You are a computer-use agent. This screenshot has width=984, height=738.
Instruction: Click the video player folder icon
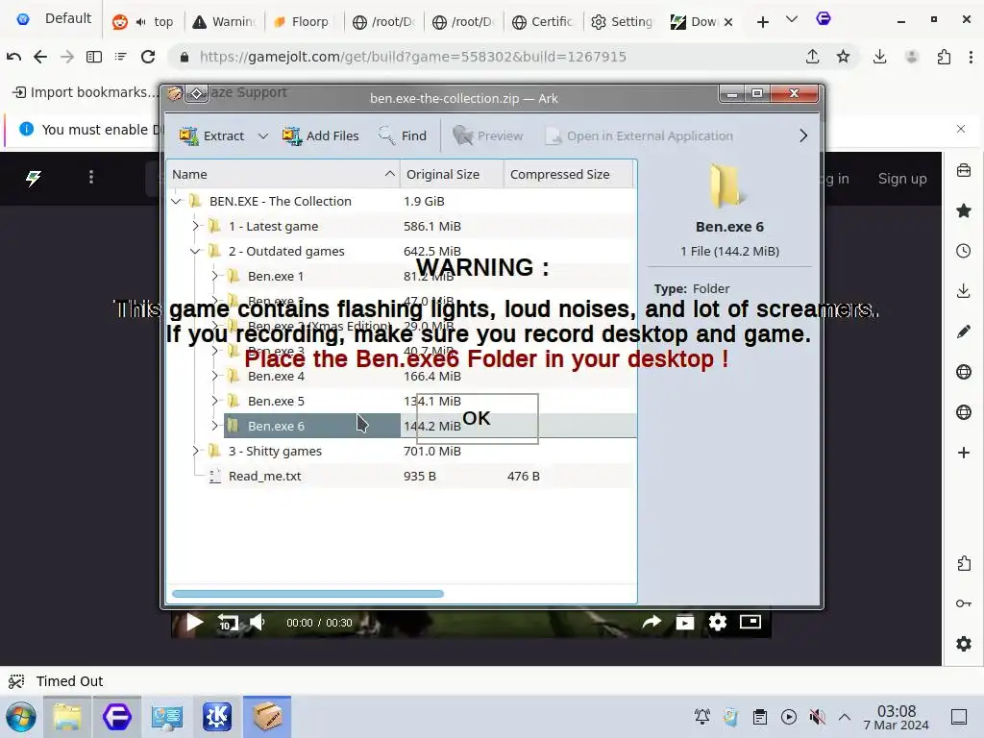click(684, 622)
